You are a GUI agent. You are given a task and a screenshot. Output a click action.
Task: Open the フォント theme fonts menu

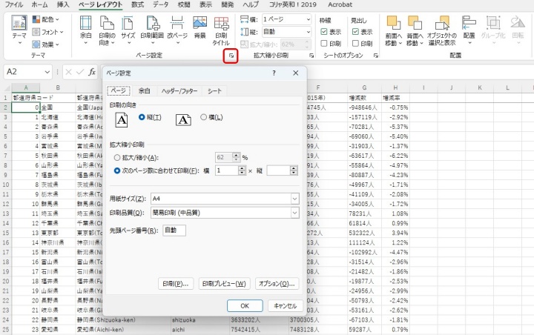tap(47, 32)
